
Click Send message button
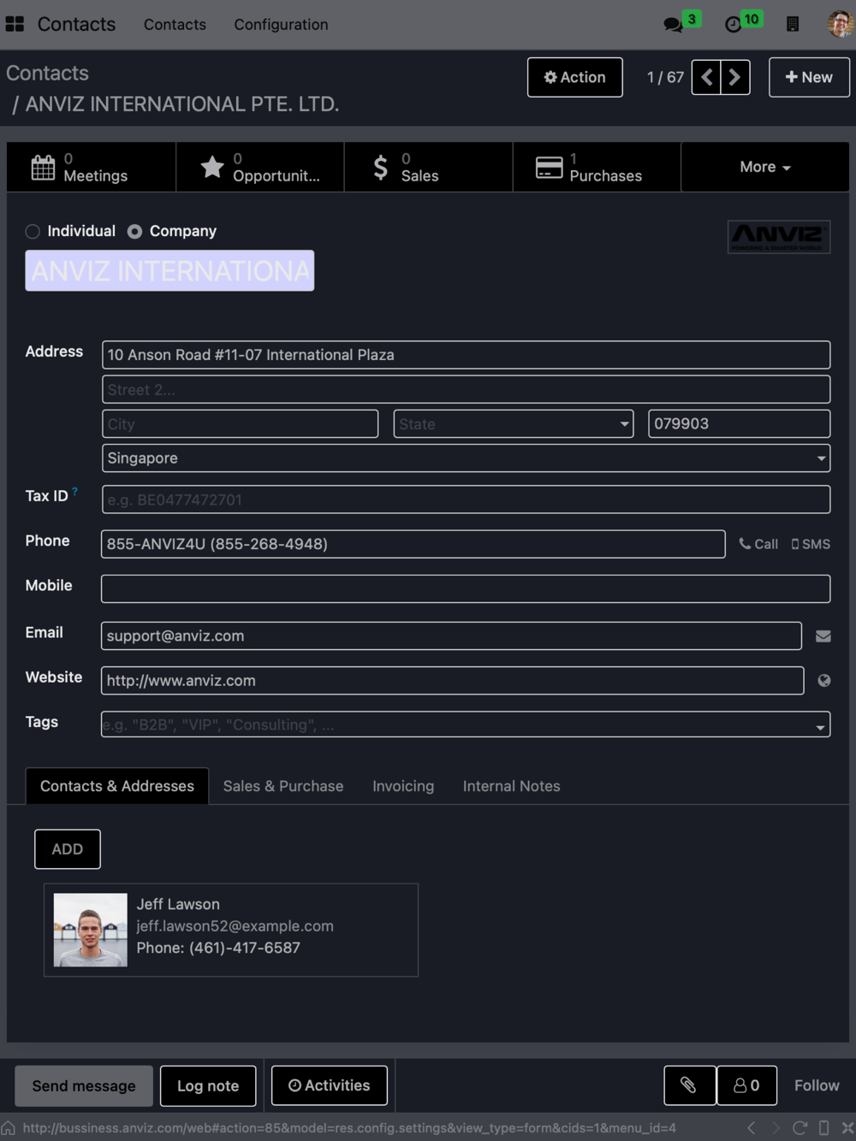click(x=84, y=1085)
